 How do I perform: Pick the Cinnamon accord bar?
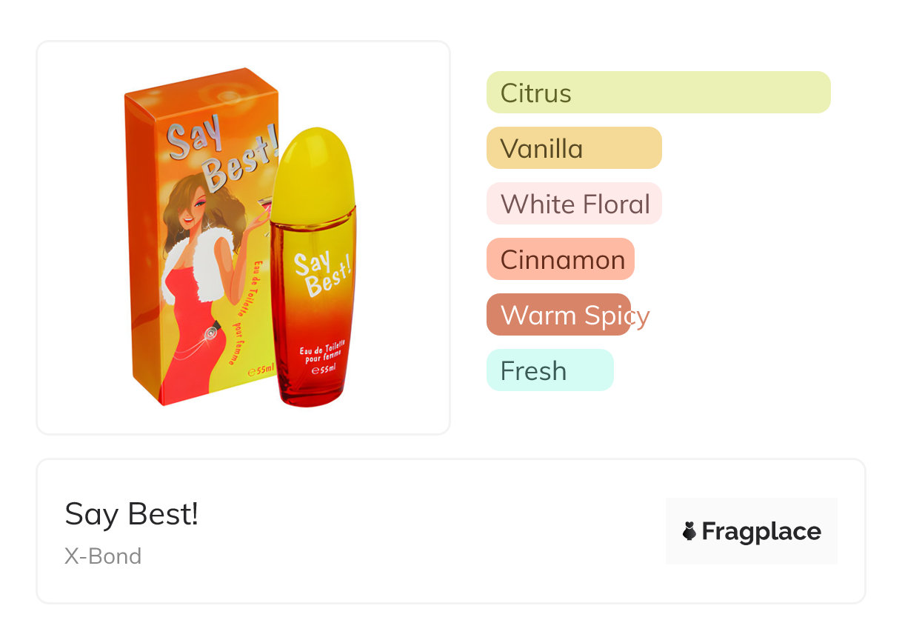click(560, 259)
